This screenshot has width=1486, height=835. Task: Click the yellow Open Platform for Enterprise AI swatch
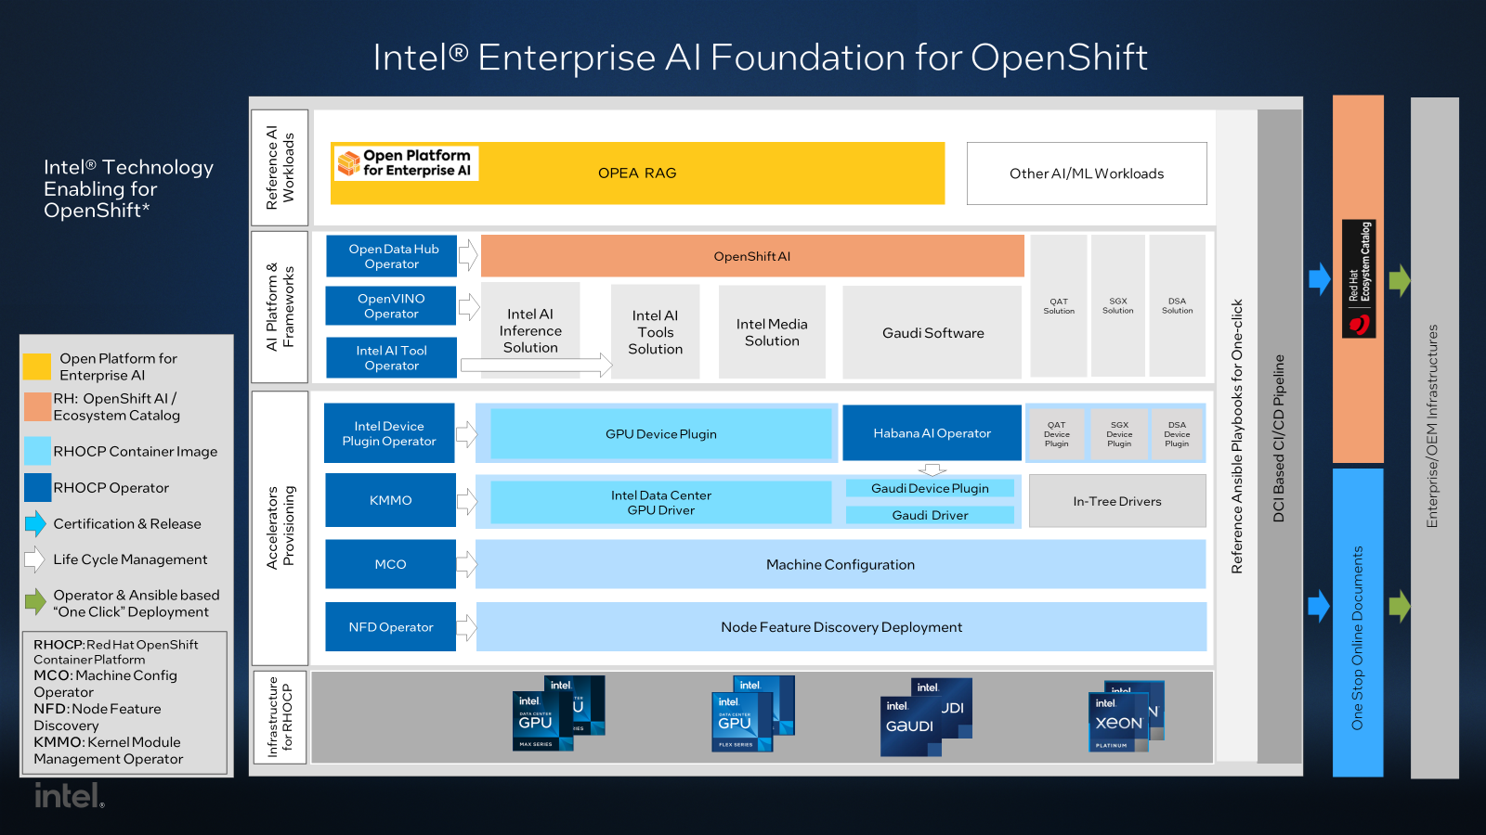click(37, 366)
